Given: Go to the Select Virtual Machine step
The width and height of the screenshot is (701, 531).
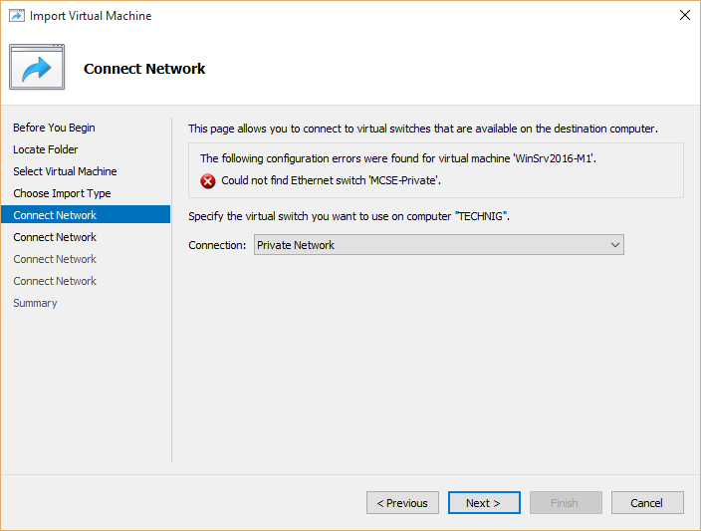Looking at the screenshot, I should 66,171.
